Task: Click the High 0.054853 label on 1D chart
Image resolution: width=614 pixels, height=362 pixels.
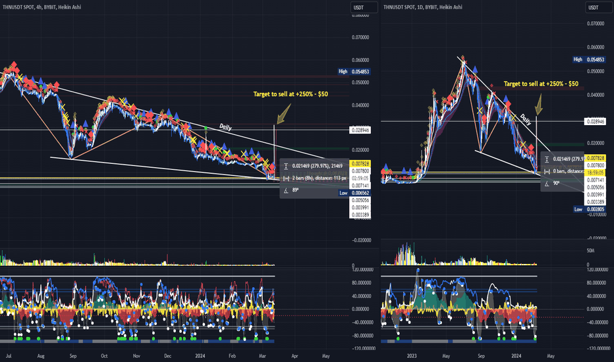Action: click(589, 59)
